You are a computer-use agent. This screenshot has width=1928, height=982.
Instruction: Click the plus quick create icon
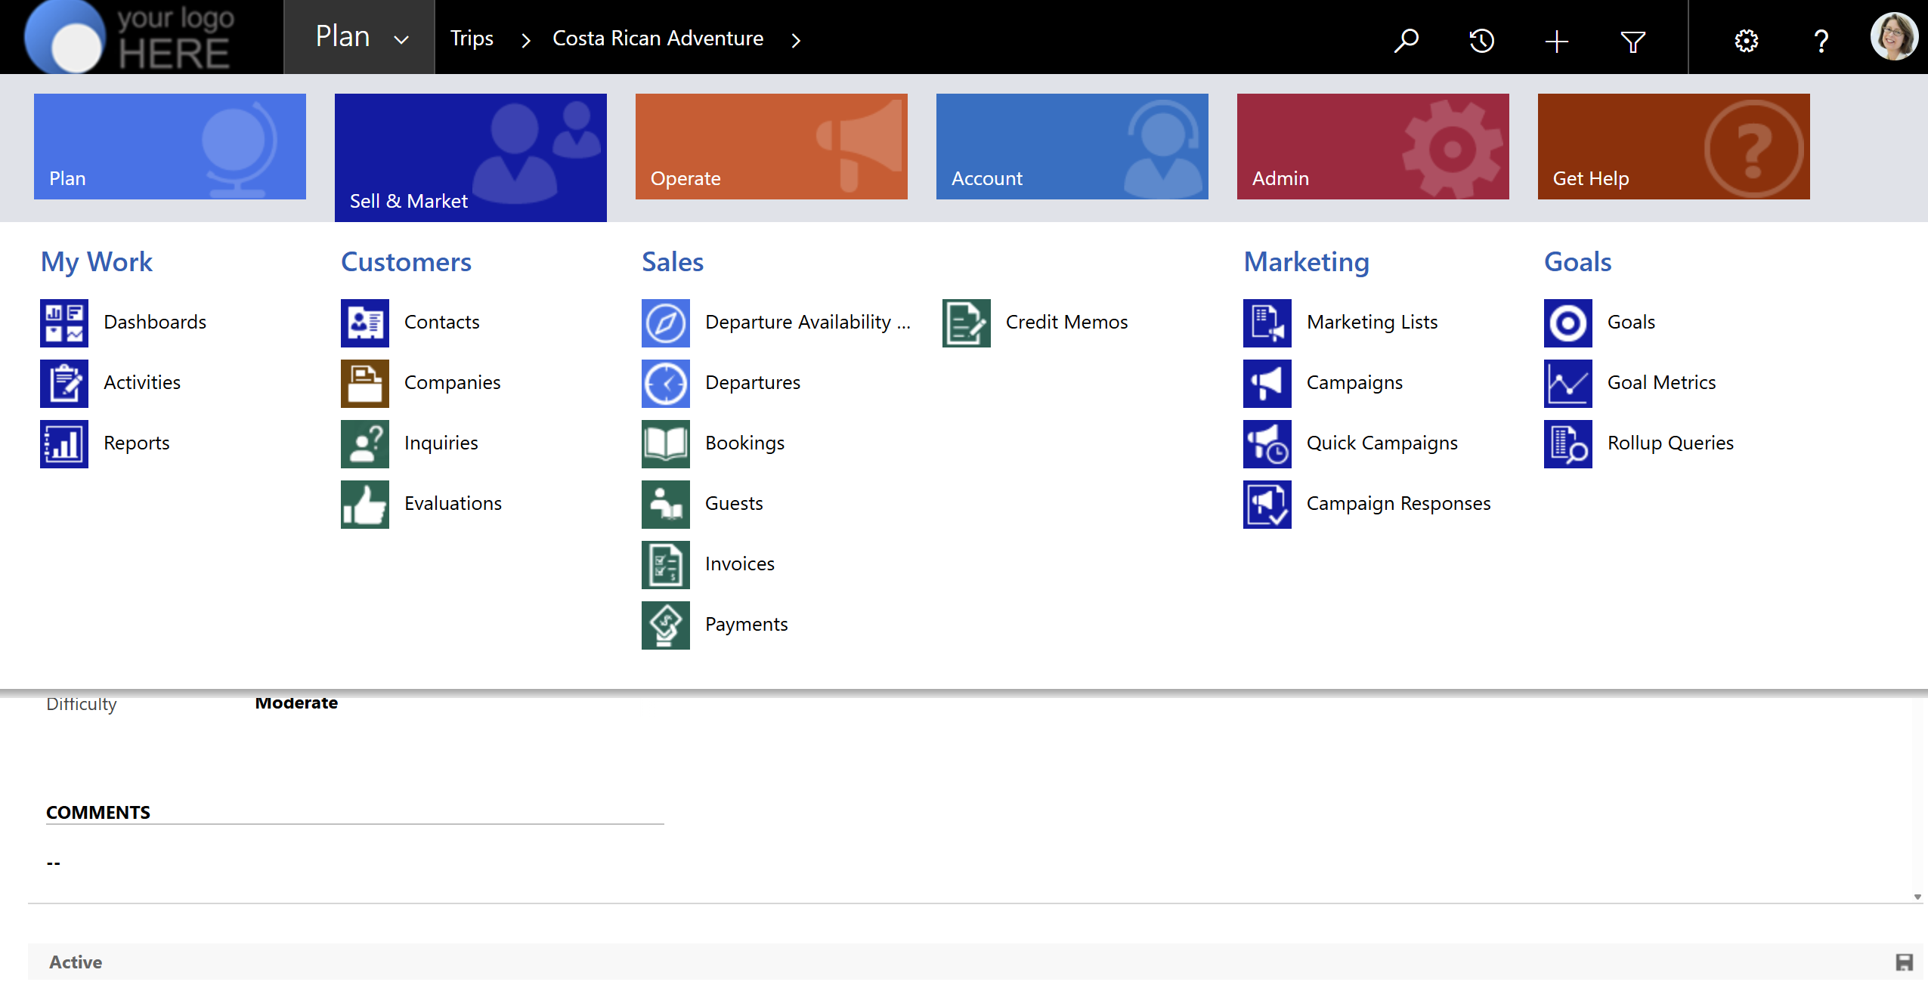[x=1557, y=41]
